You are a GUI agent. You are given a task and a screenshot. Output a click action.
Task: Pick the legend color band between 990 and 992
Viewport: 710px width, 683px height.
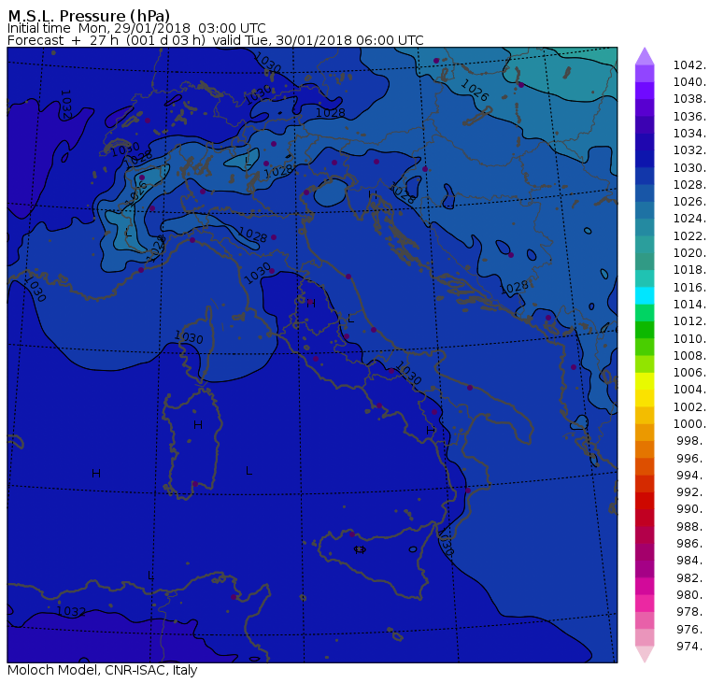click(x=645, y=501)
